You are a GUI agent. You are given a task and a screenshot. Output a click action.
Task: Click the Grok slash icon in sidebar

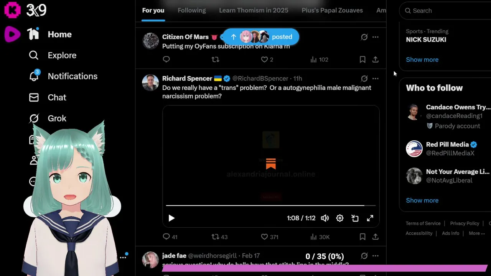(x=34, y=118)
